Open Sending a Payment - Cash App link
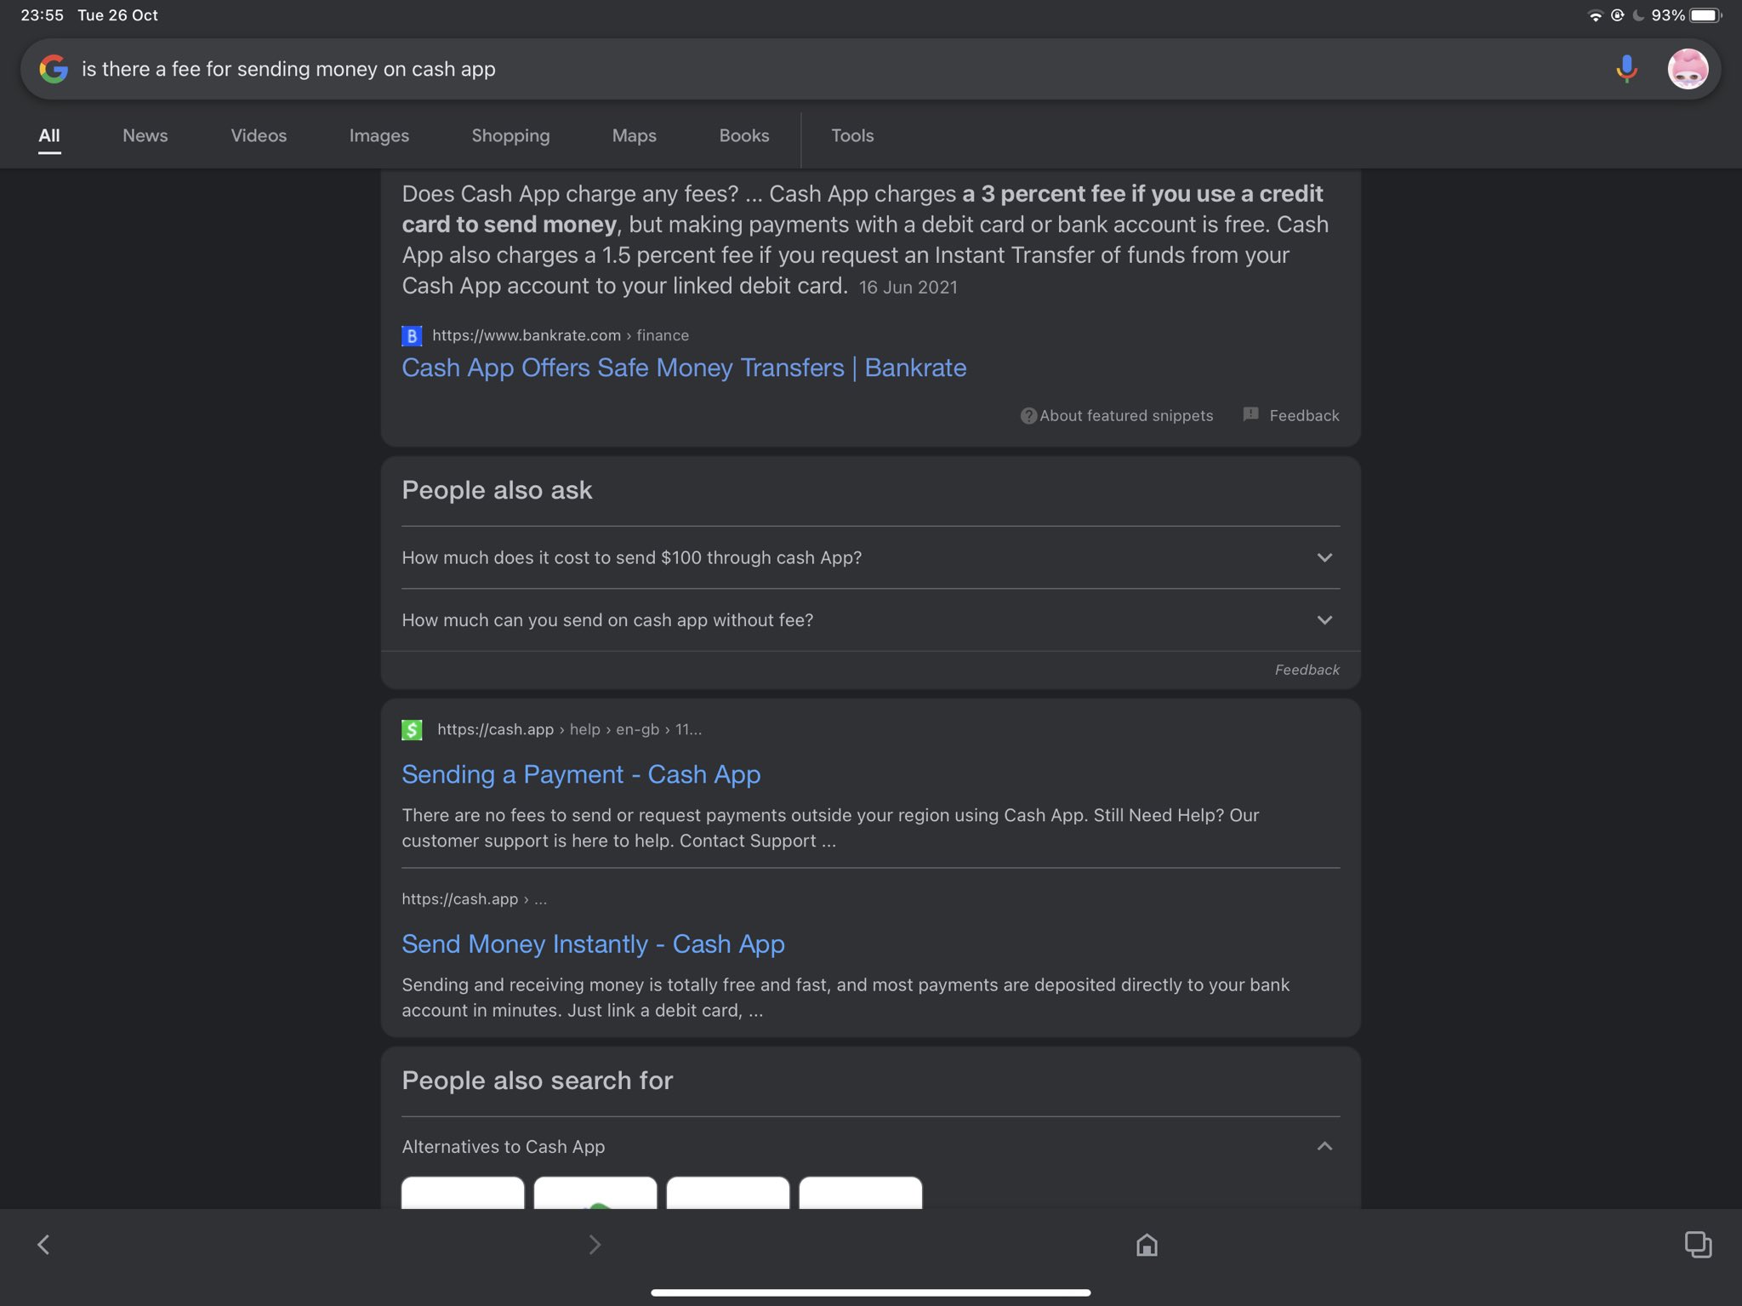The image size is (1742, 1306). [580, 774]
